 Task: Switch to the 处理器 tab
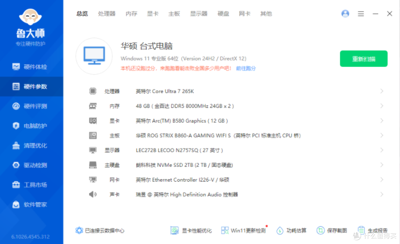107,14
